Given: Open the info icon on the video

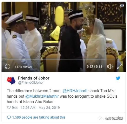Looking at the screenshot, I should [x=122, y=5].
